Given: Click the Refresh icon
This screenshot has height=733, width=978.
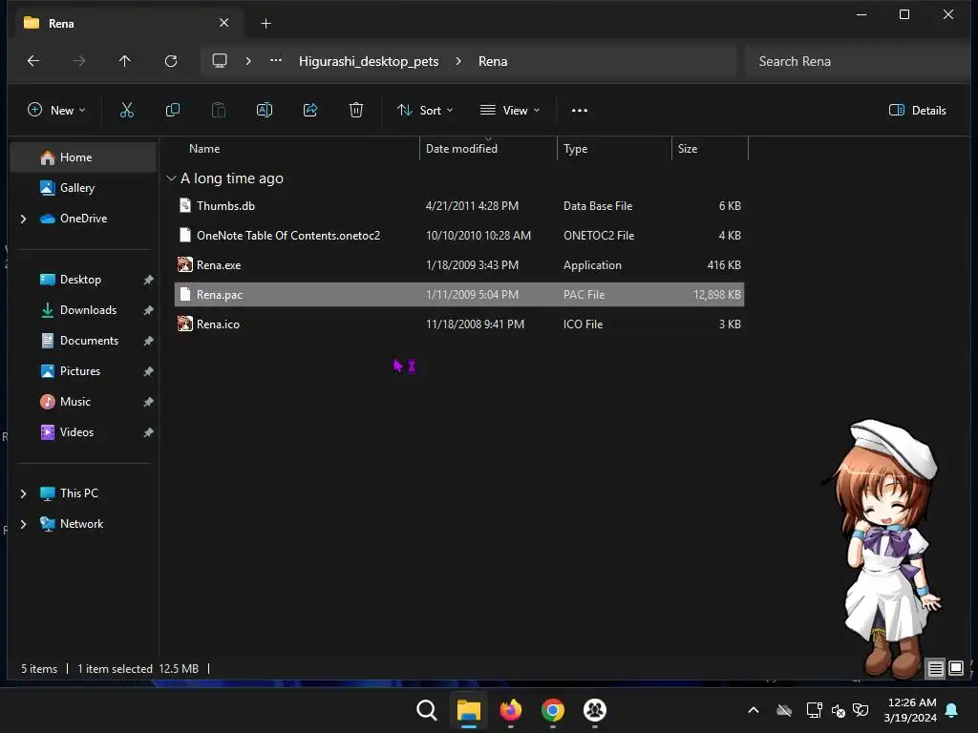Looking at the screenshot, I should (171, 61).
